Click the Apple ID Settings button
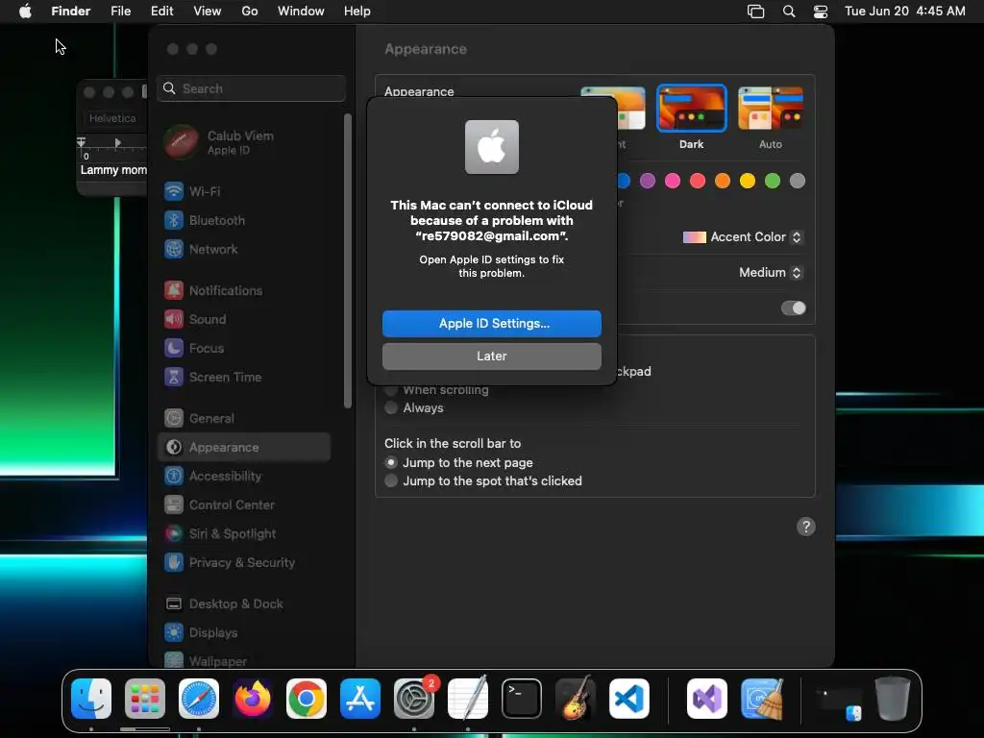 (492, 324)
